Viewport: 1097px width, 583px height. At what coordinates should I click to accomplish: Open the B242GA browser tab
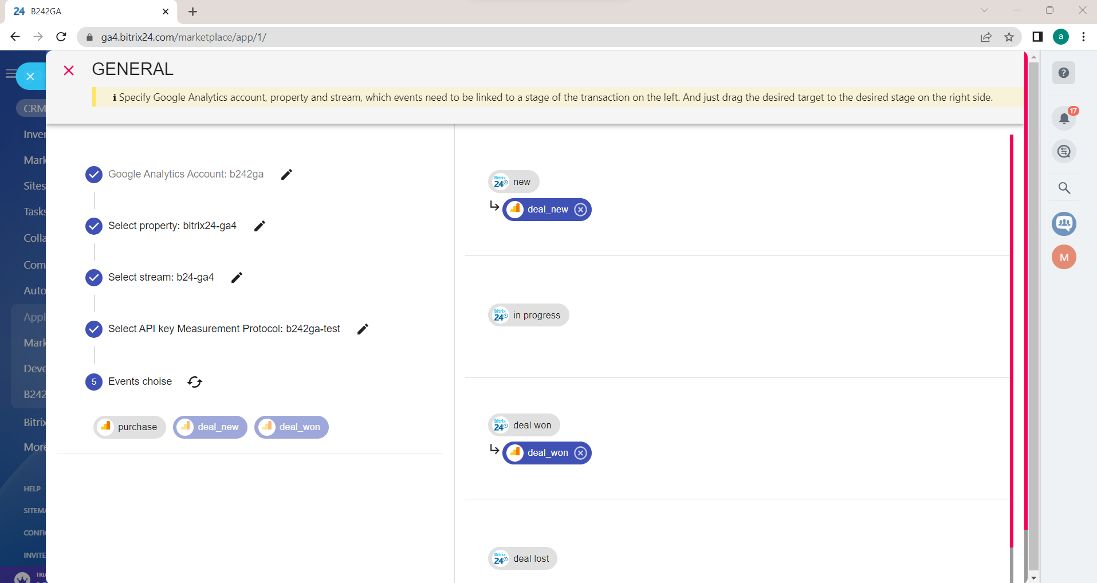tap(86, 11)
